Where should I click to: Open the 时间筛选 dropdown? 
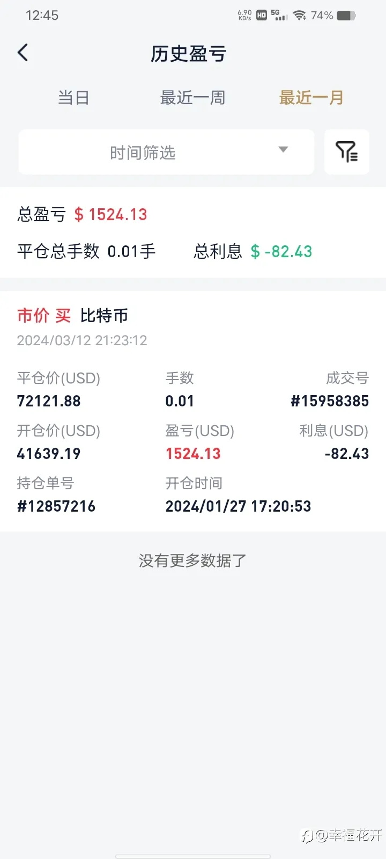tap(166, 152)
